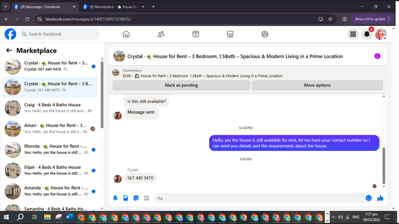
Task: Open the Chrome profile icon
Action: (x=345, y=19)
